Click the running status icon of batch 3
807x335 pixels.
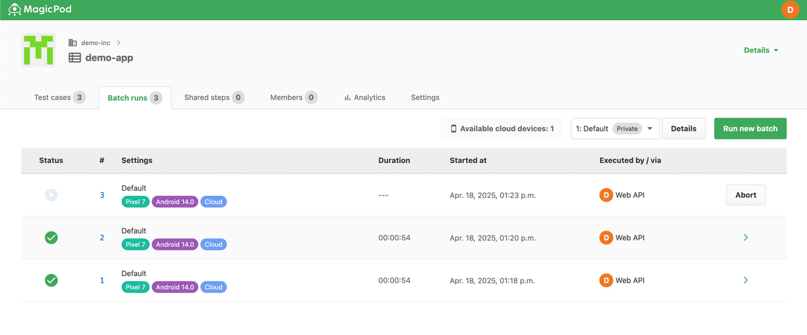point(51,195)
